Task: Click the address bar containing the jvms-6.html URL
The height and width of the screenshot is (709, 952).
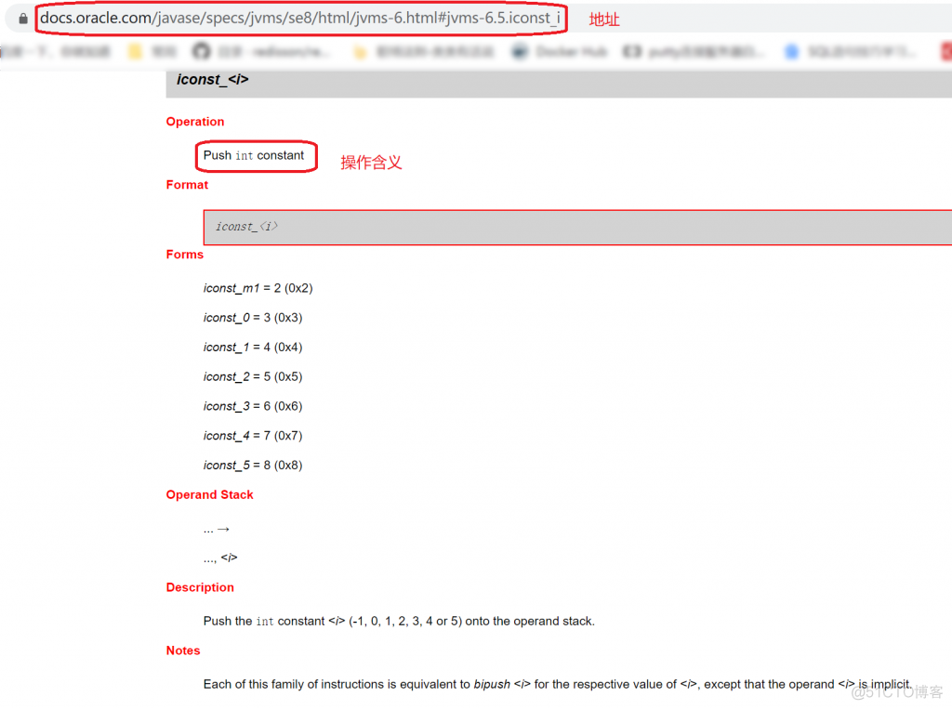Action: tap(297, 18)
